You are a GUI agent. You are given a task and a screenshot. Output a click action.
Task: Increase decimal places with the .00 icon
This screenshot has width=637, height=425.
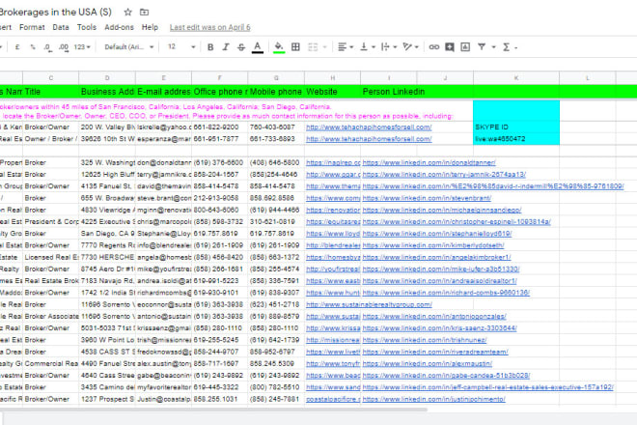coord(64,47)
